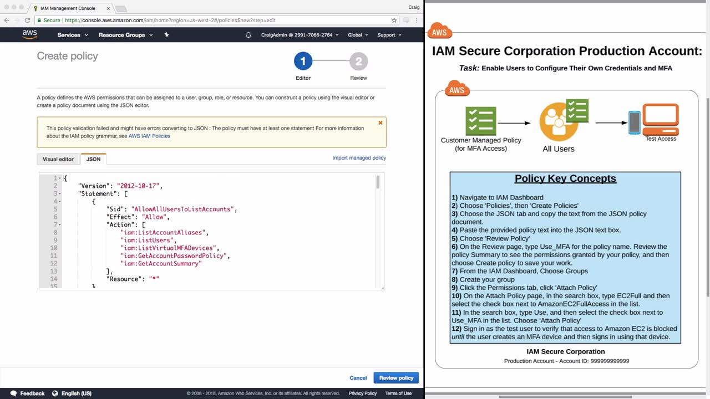Open the CraigAdmin account dropdown
The height and width of the screenshot is (399, 710).
(x=300, y=35)
